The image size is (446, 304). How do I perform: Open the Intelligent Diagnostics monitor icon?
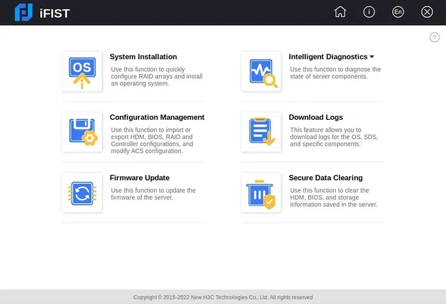point(261,71)
